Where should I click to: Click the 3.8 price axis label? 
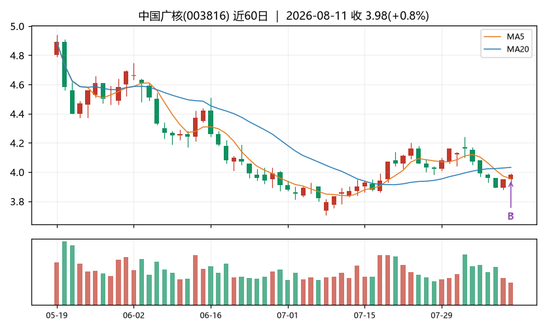click(17, 202)
